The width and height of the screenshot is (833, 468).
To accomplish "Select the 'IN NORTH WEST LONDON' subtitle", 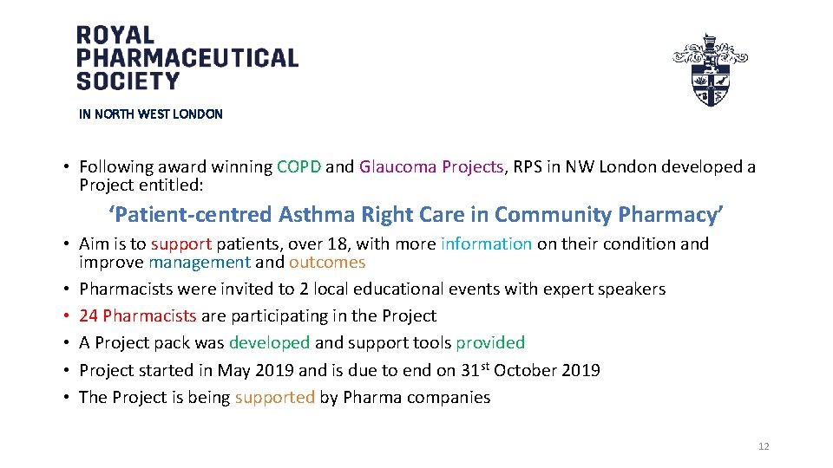I will [151, 114].
